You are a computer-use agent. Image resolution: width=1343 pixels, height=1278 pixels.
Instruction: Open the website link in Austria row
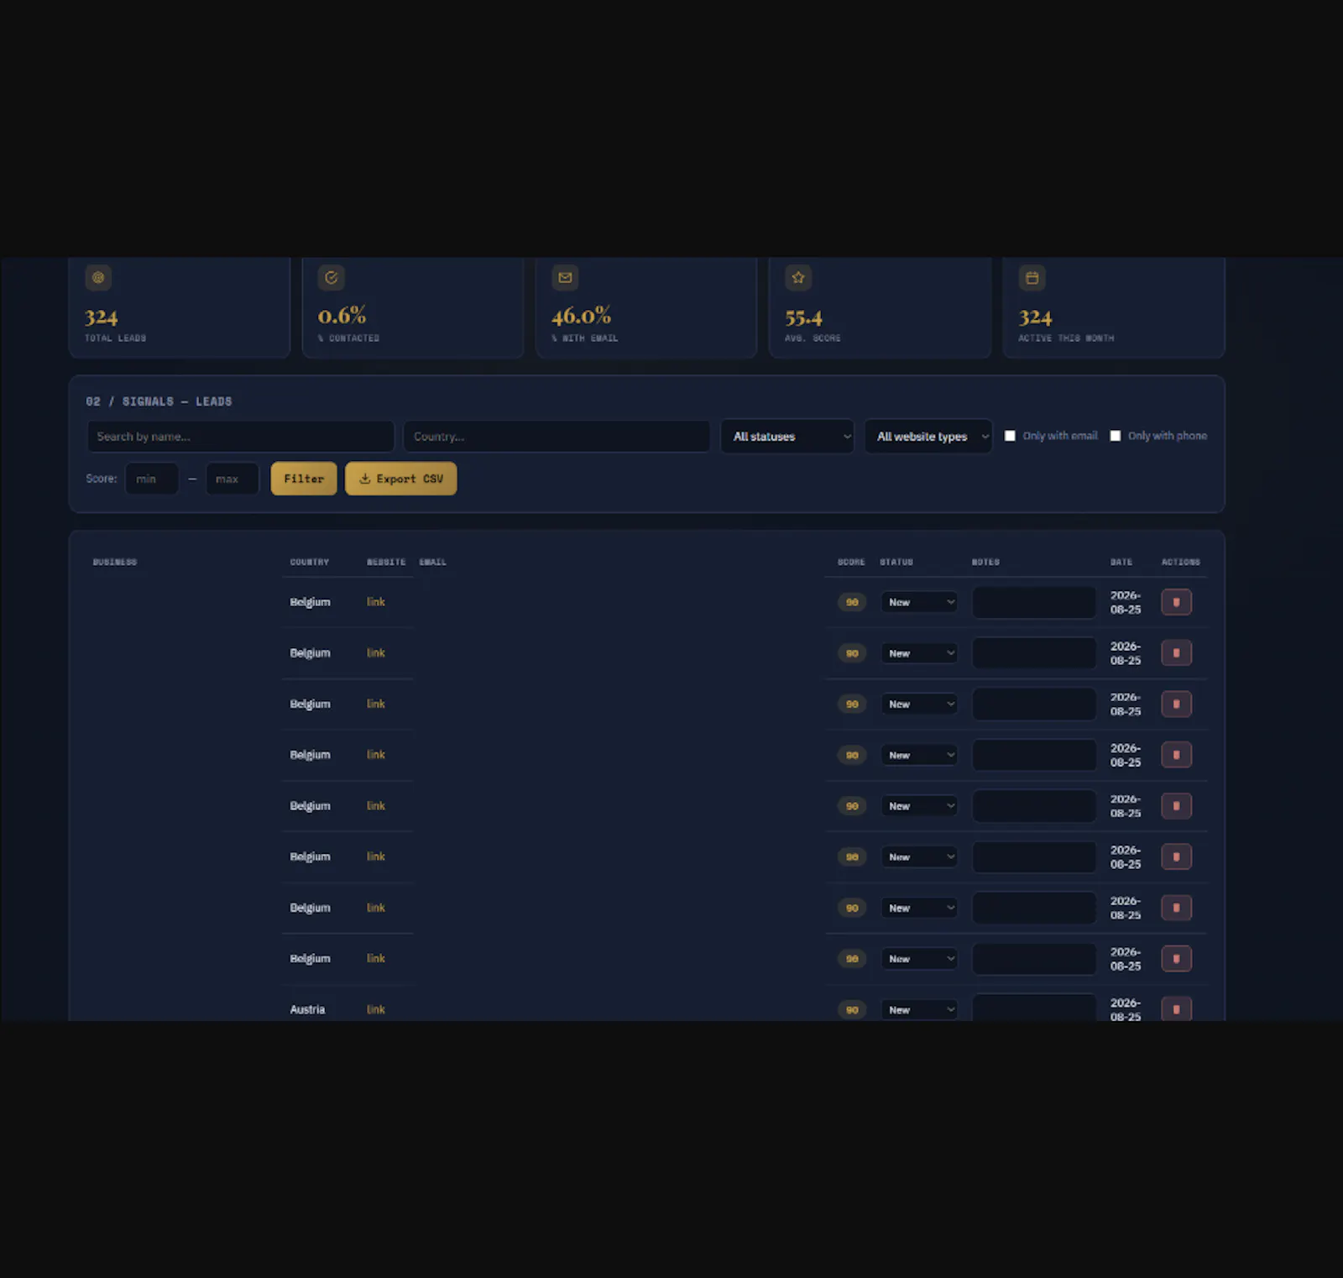click(376, 1009)
